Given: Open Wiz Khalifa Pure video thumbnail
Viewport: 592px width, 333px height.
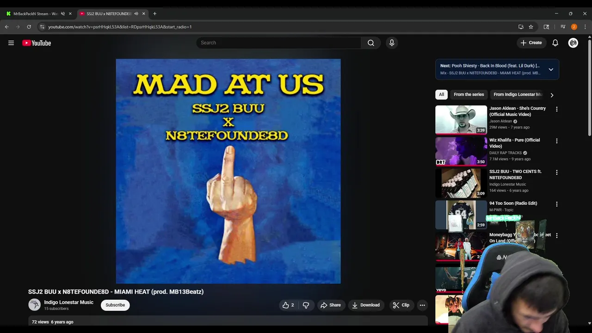Looking at the screenshot, I should [461, 151].
